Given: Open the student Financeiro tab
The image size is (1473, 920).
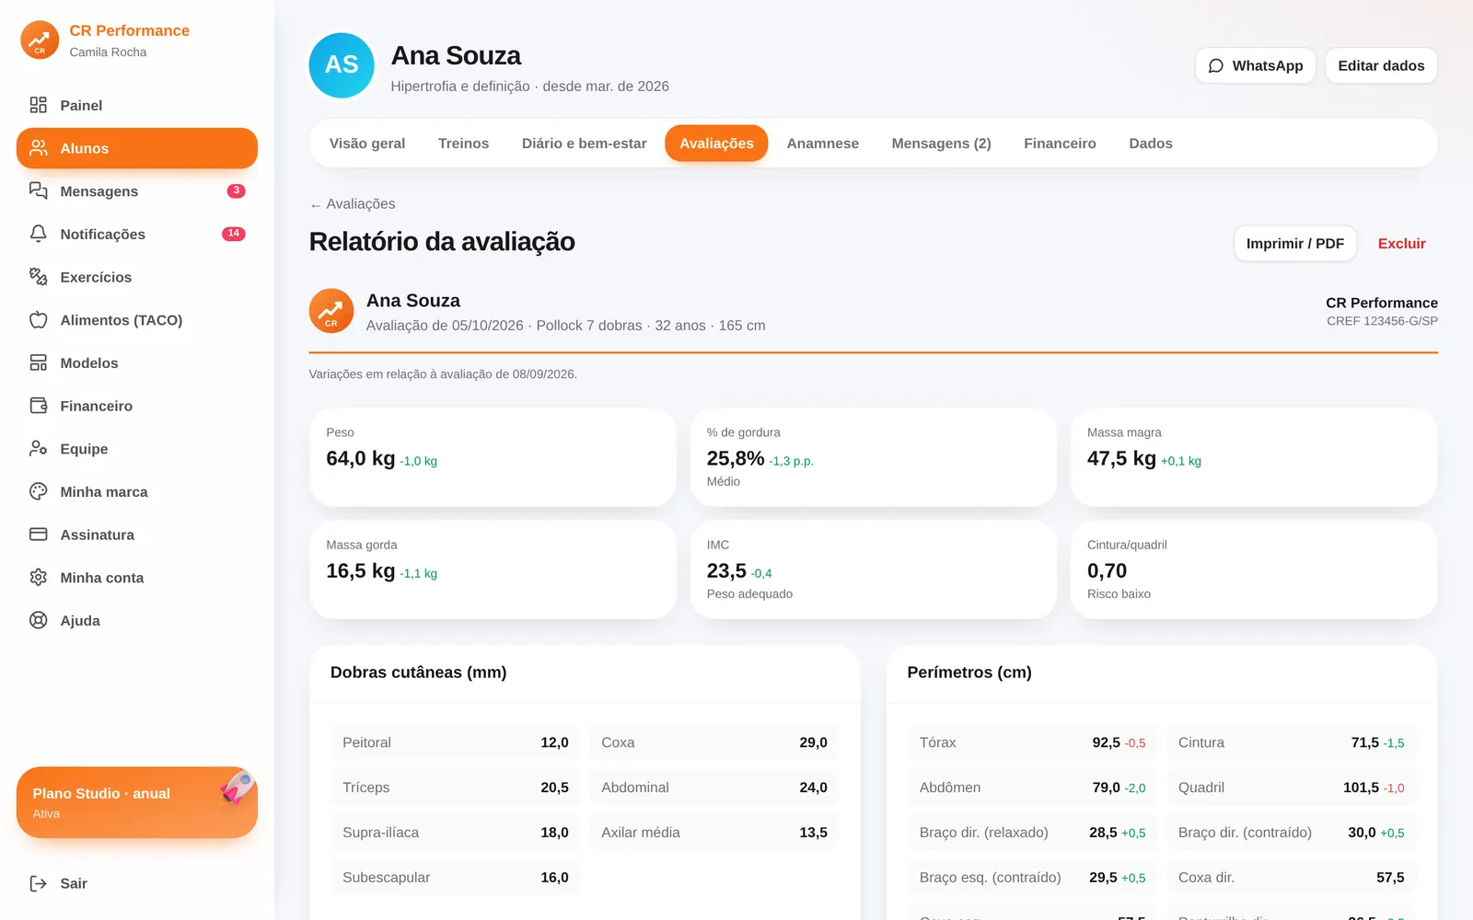Looking at the screenshot, I should [x=1060, y=144].
